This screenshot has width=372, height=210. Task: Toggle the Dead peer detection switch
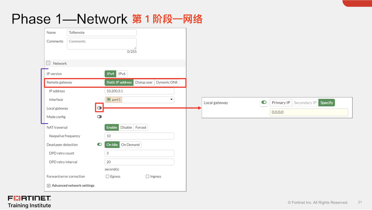point(99,145)
